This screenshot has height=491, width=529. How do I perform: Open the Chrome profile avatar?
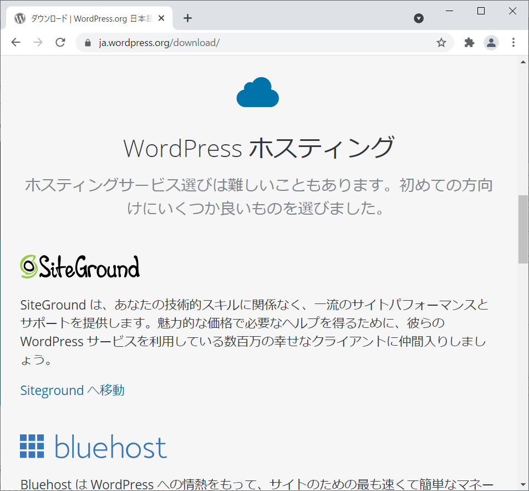click(491, 43)
